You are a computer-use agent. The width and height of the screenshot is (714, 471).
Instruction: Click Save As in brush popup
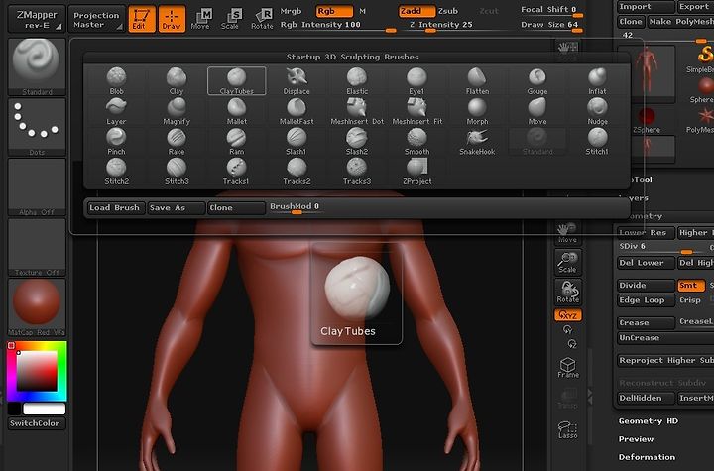tap(176, 207)
